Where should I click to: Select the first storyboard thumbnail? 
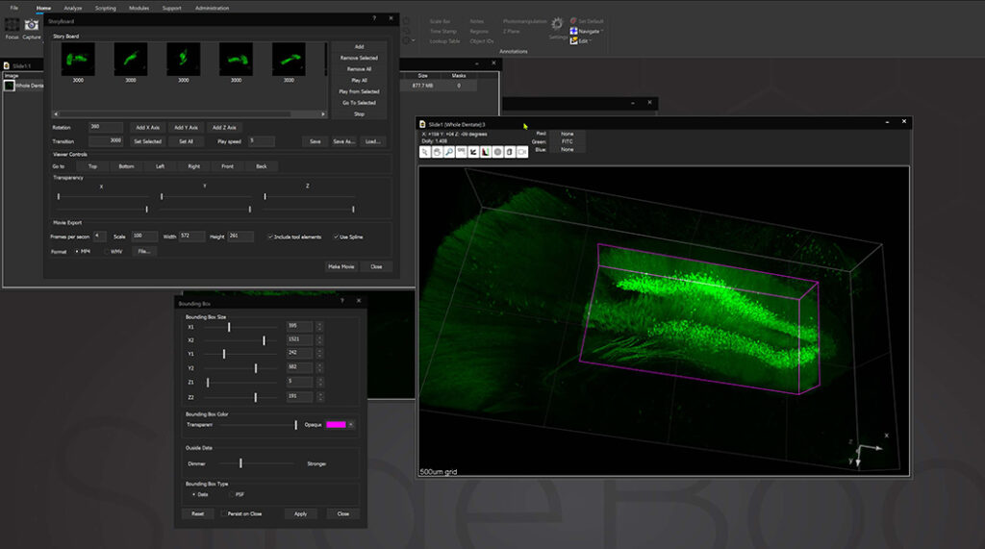click(78, 60)
